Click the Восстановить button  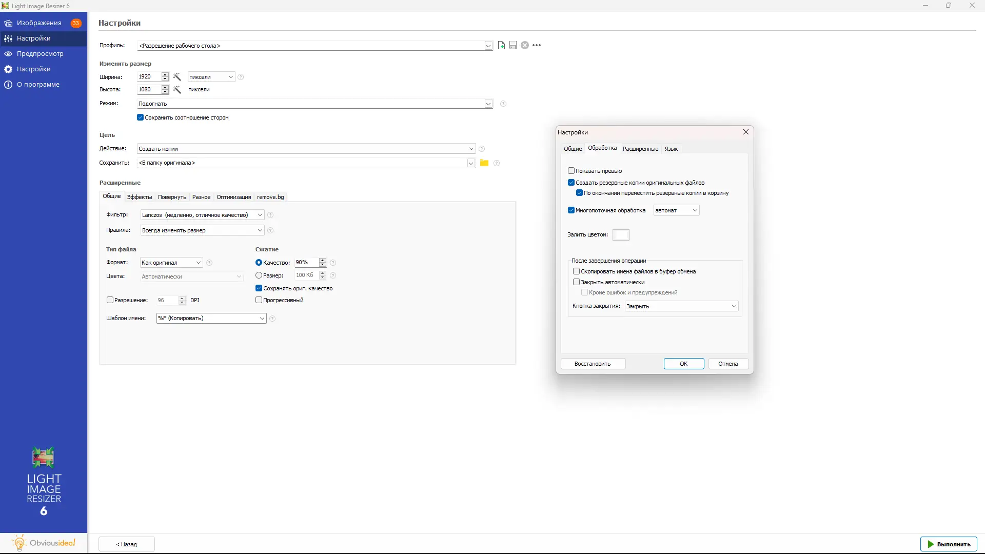coord(593,364)
